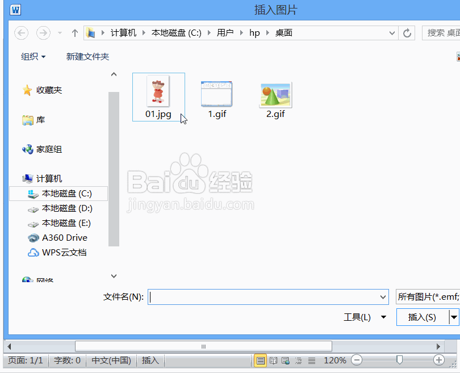Click 字数: 0 in status bar
This screenshot has width=460, height=373.
pos(67,360)
